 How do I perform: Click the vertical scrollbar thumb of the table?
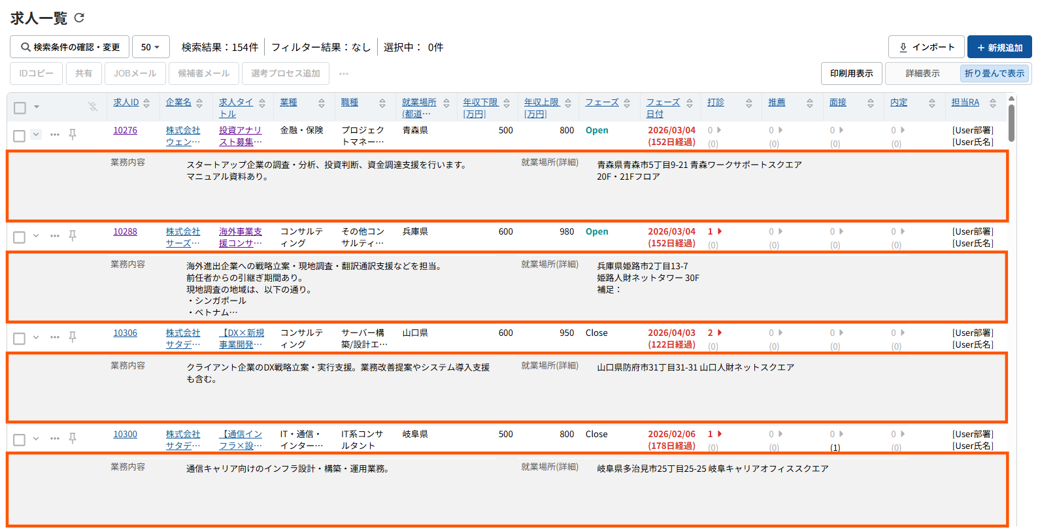(1012, 123)
